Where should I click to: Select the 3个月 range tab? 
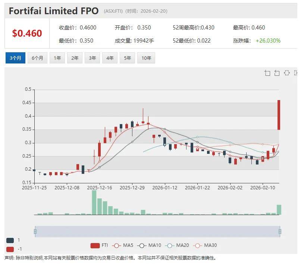click(15, 58)
